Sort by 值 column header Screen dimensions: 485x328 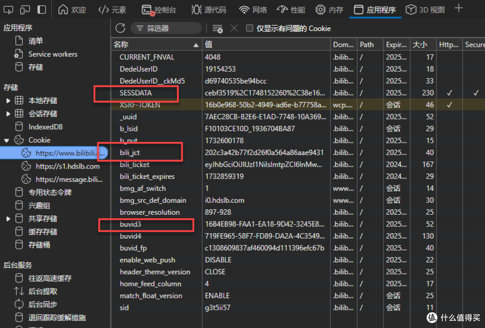(x=266, y=44)
